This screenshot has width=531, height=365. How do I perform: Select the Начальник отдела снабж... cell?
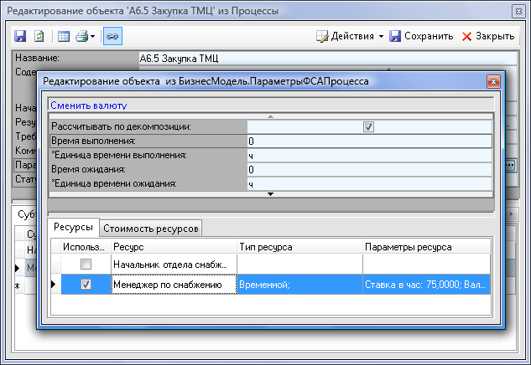click(x=174, y=265)
